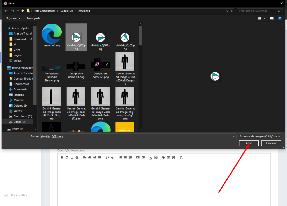The width and height of the screenshot is (287, 206).
Task: Click the Abrir button
Action: [249, 143]
